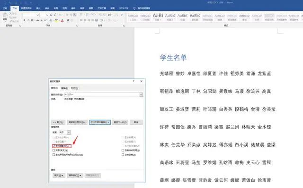Click the Cut scissors icon

(10, 13)
